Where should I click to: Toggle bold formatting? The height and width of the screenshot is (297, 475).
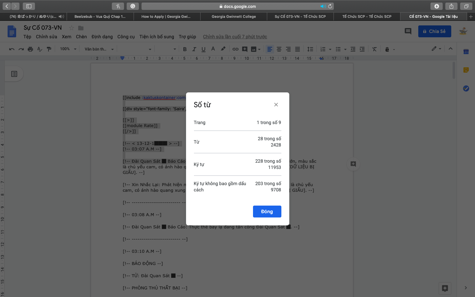click(185, 49)
